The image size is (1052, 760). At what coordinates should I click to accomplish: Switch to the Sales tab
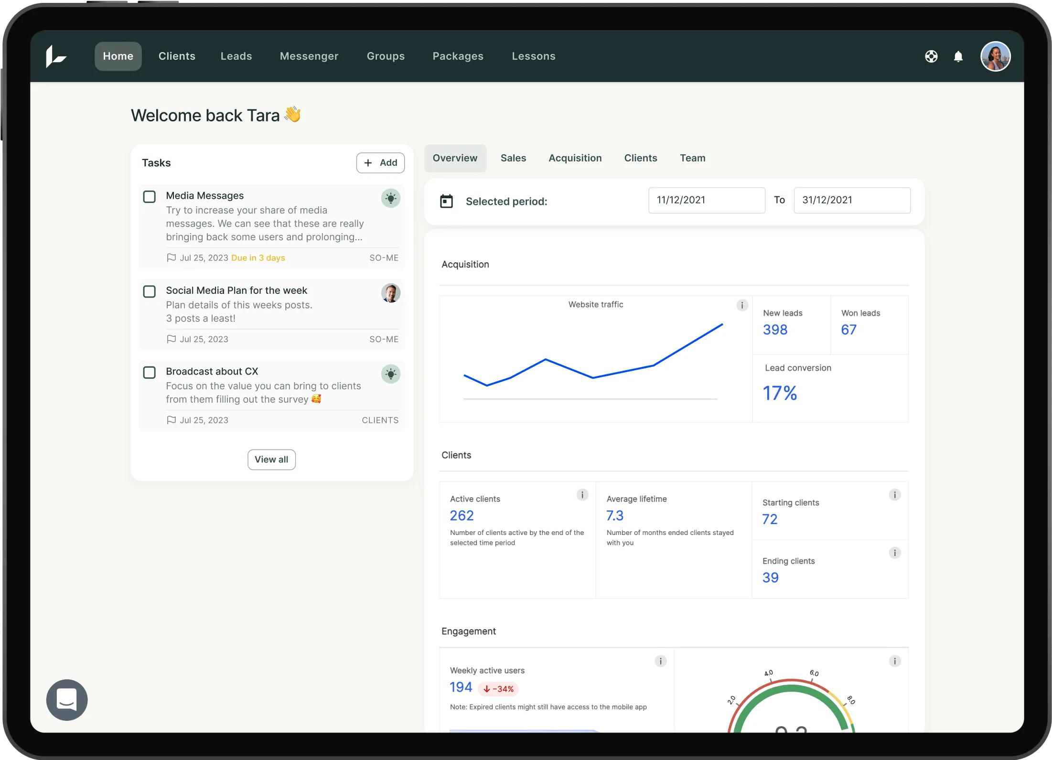pos(513,158)
